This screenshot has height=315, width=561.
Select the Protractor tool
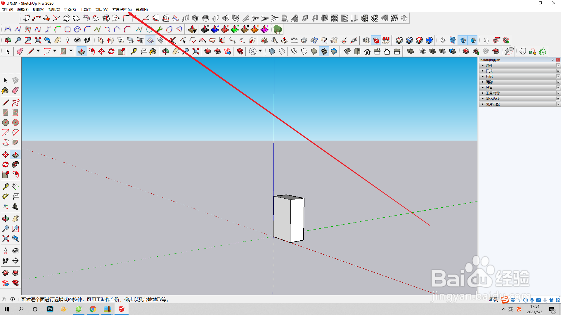(5, 197)
